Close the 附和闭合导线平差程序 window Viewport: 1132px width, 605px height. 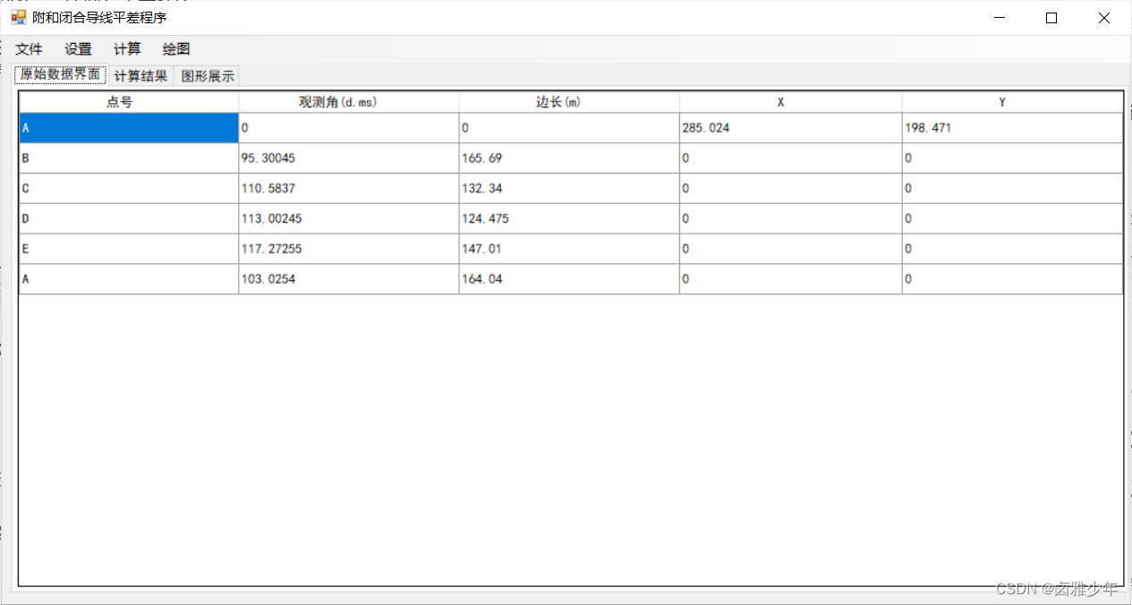(1103, 17)
